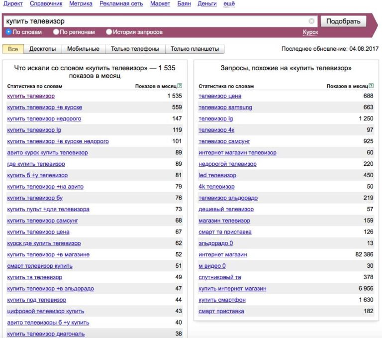Open 'Метрика' in the top navigation
Screen dimensions: 382x338
[x=81, y=3]
